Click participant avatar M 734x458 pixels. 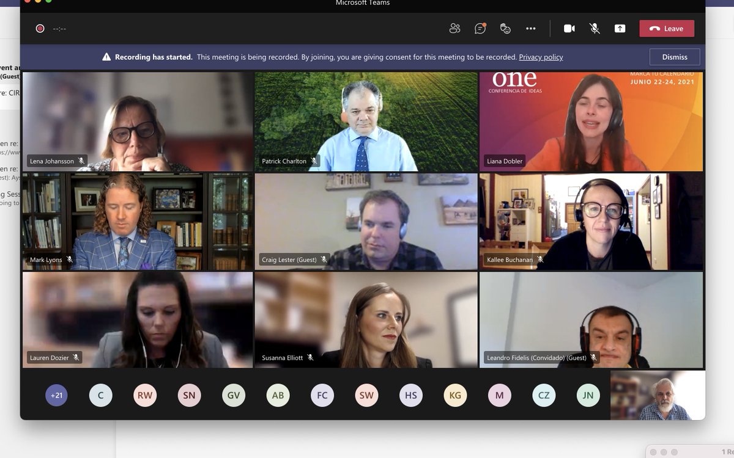500,395
